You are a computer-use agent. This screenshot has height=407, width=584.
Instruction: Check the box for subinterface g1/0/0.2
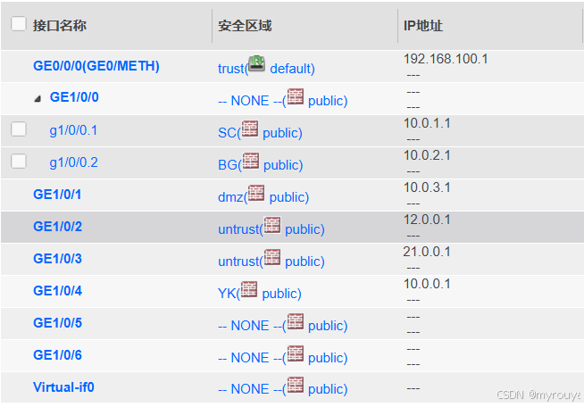point(18,162)
